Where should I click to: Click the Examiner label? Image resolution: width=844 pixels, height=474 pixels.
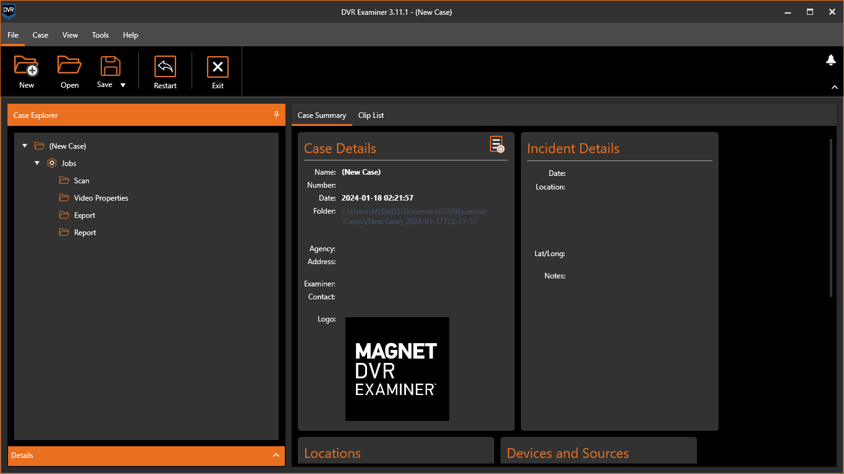(320, 284)
